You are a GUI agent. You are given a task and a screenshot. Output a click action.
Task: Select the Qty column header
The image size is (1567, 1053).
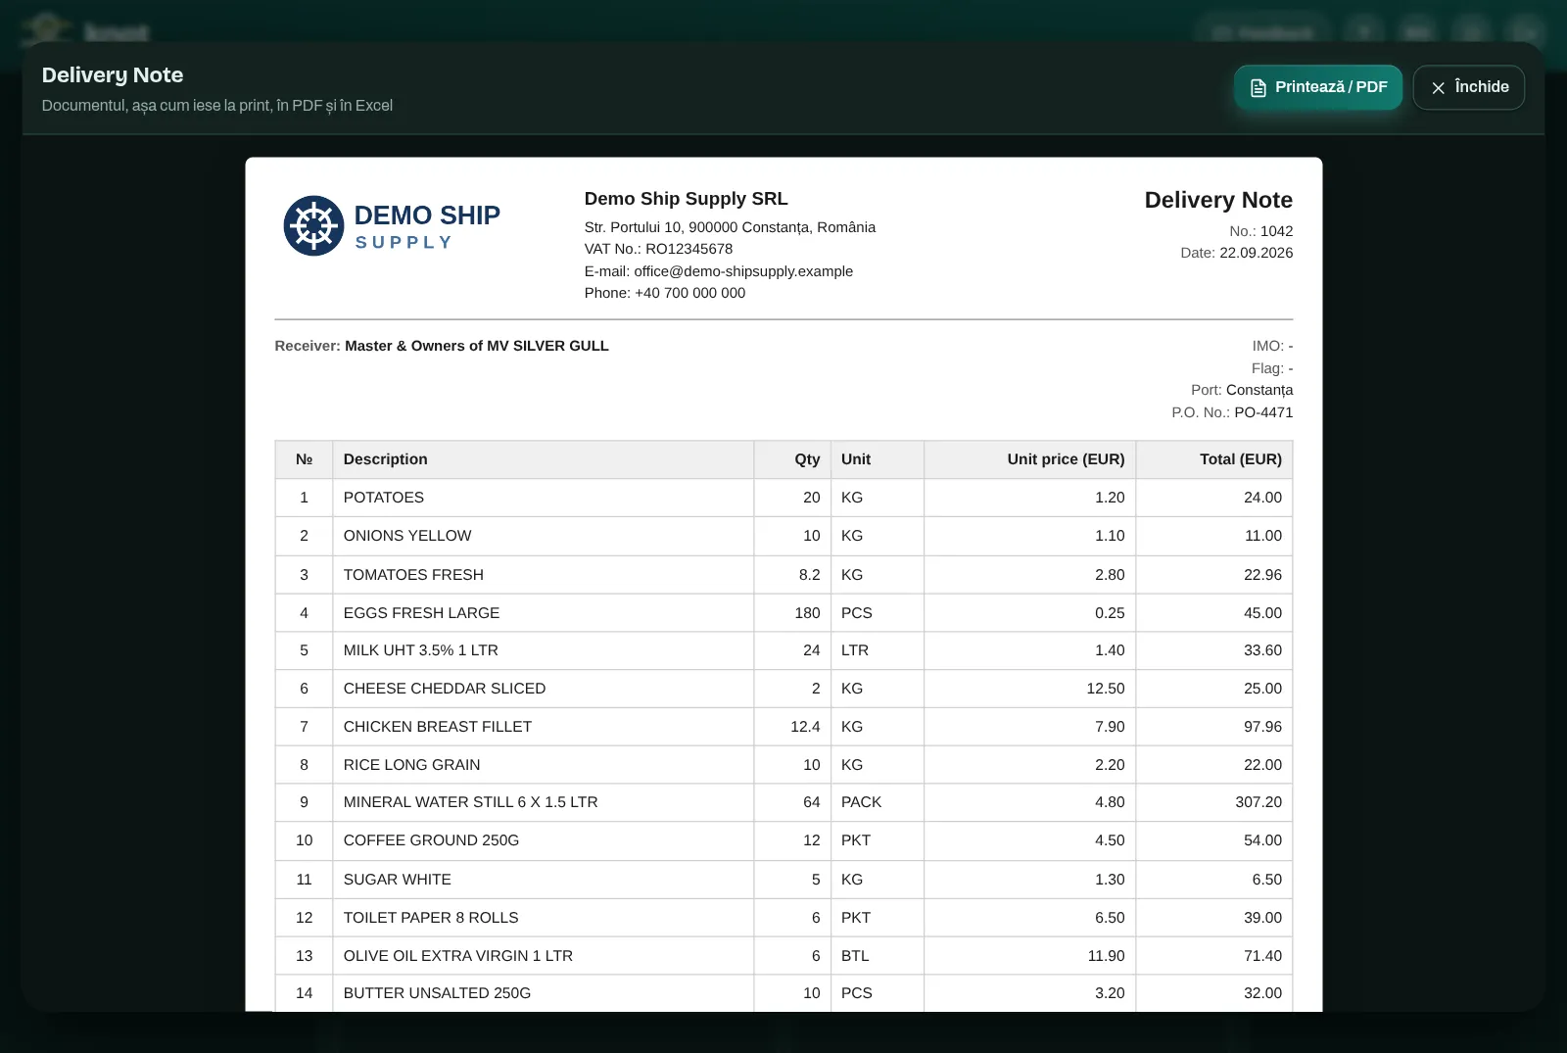(792, 459)
